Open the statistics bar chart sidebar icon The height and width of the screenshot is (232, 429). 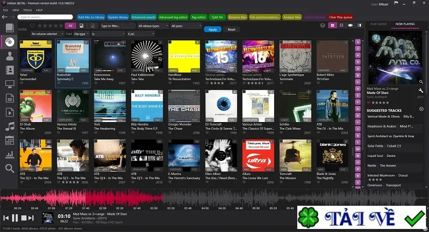click(x=10, y=155)
